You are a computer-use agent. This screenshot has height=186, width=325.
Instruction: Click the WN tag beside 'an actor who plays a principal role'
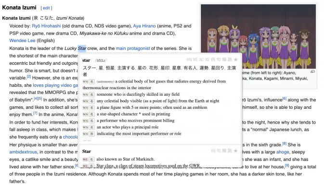click(x=85, y=128)
